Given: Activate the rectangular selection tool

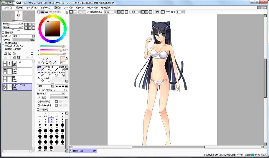Looking at the screenshot, I should pos(39,59).
